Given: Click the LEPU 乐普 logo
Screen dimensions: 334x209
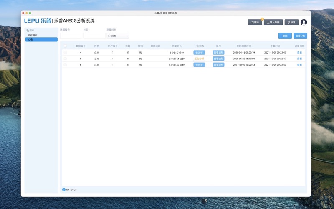Looking at the screenshot, I should pyautogui.click(x=37, y=21).
